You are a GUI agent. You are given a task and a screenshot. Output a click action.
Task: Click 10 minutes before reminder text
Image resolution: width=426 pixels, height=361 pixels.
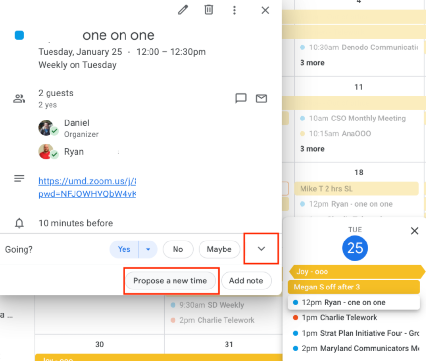(x=75, y=223)
